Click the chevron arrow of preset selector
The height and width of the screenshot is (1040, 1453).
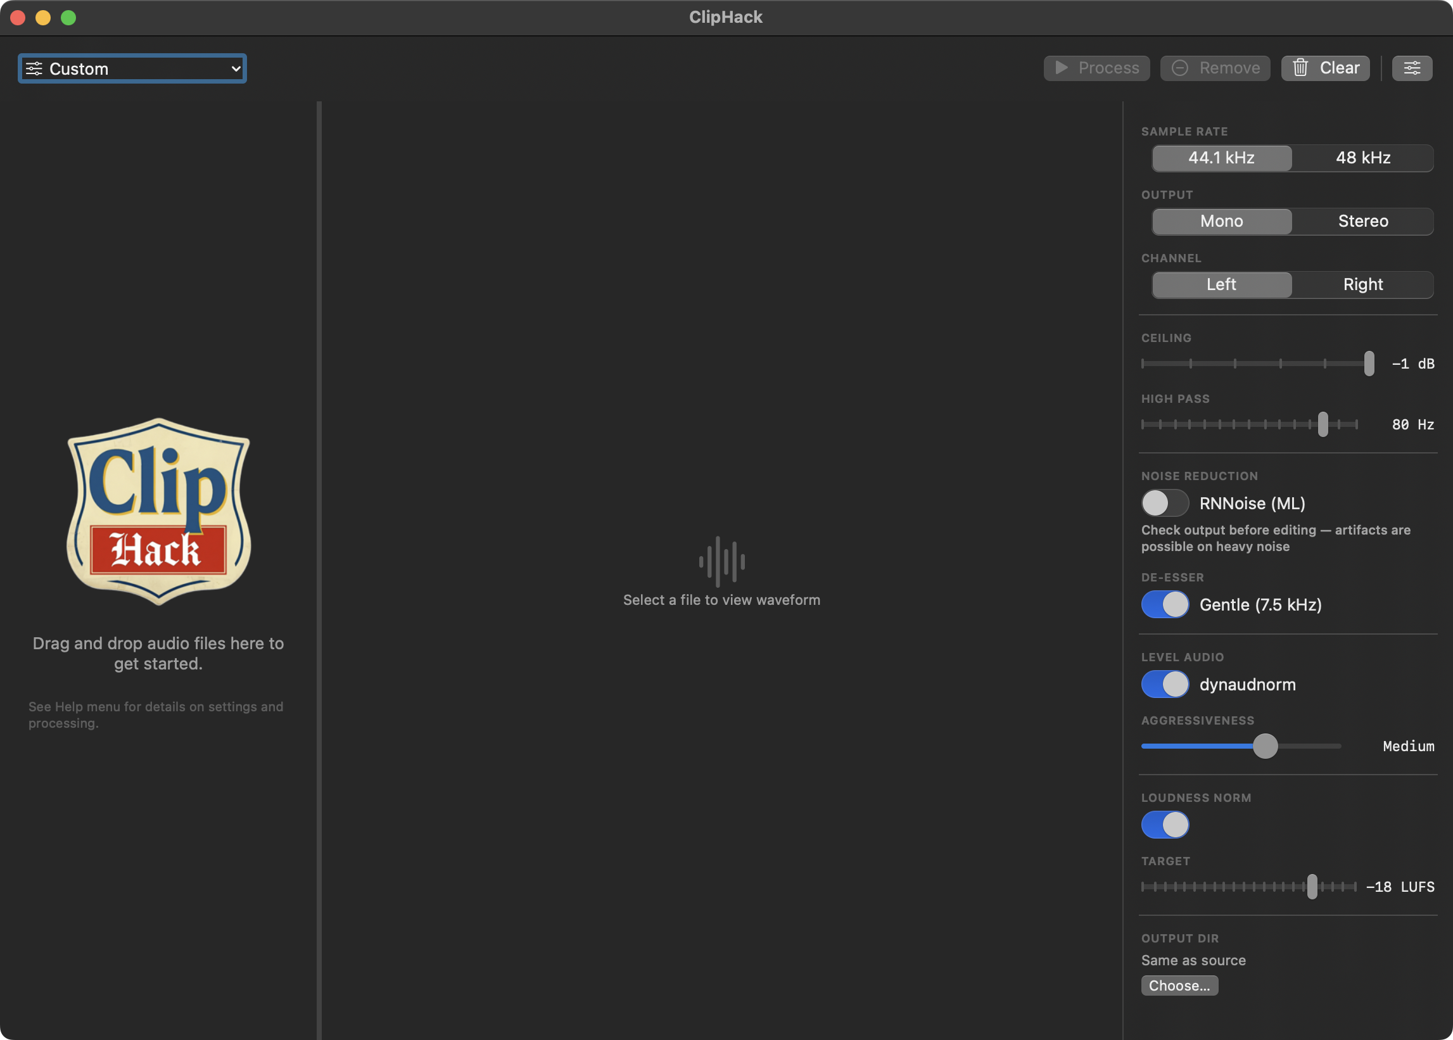pos(236,68)
